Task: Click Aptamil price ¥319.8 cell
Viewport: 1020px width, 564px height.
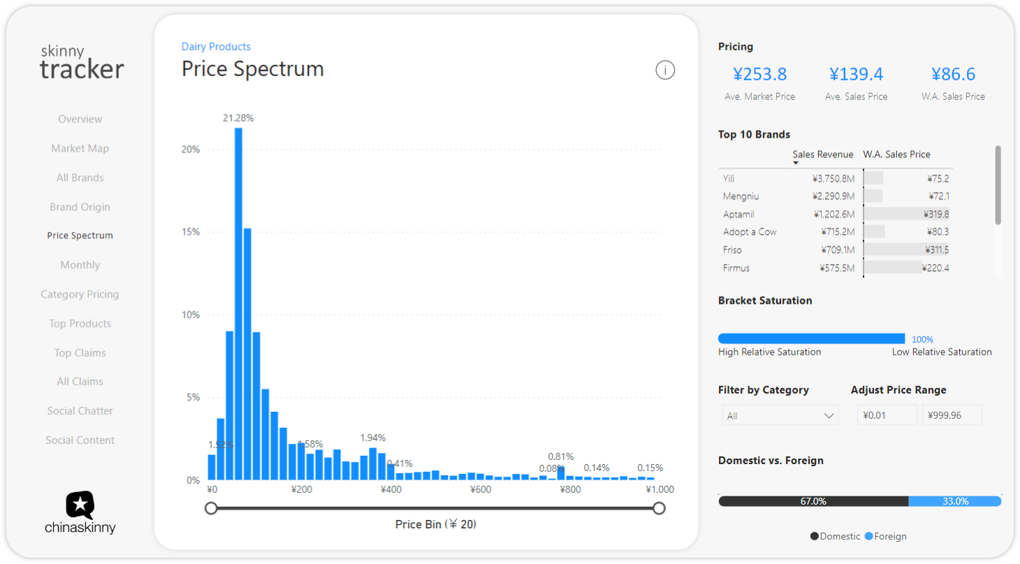Action: point(936,214)
